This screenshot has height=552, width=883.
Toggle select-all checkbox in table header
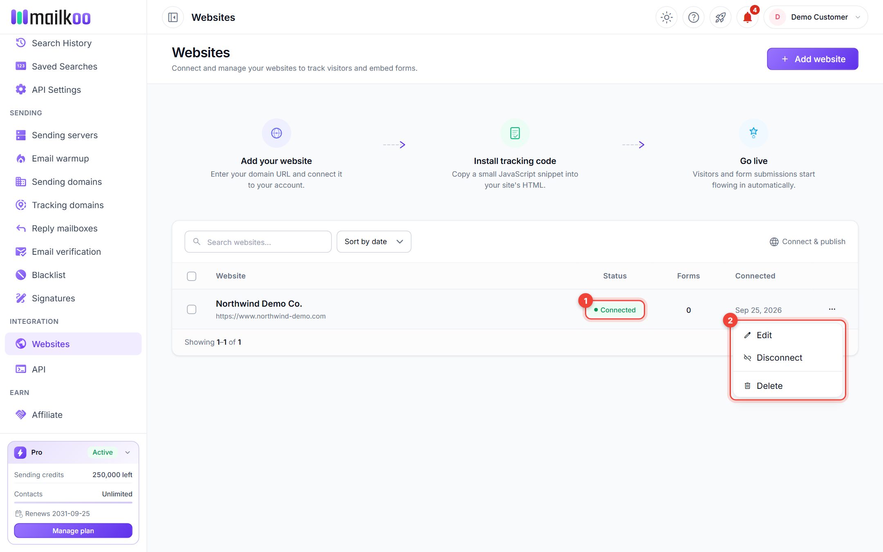[191, 276]
